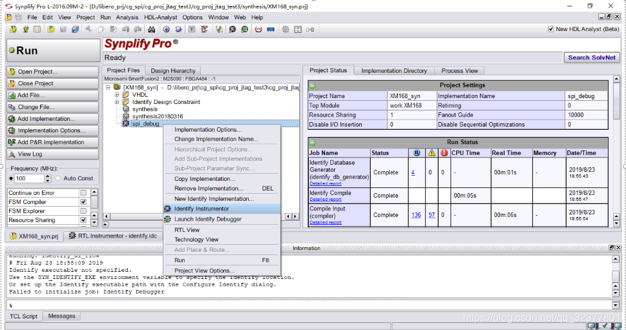Open the File menu

coord(32,17)
